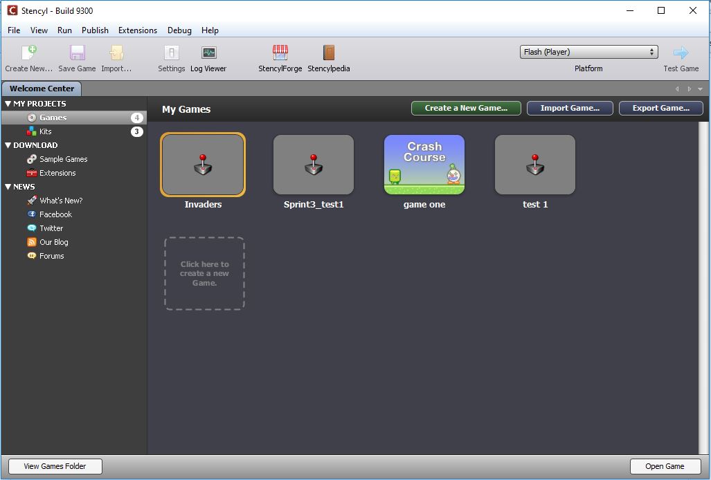This screenshot has width=711, height=480.
Task: Select the test 1 game thumbnail
Action: (x=535, y=165)
